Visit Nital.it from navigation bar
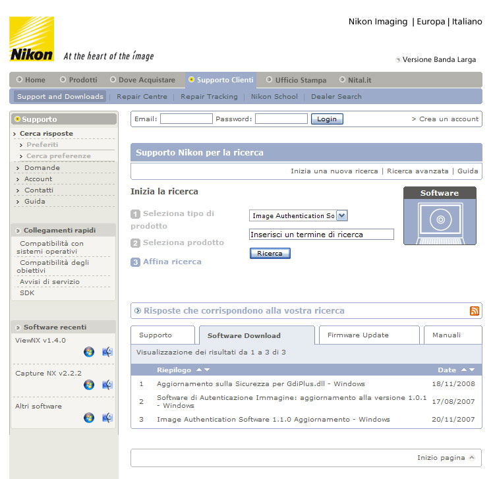The width and height of the screenshot is (493, 479). (356, 80)
